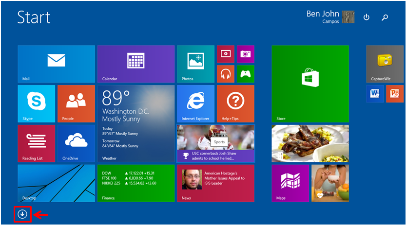Image resolution: width=406 pixels, height=225 pixels.
Task: Click the Power options button
Action: 366,17
